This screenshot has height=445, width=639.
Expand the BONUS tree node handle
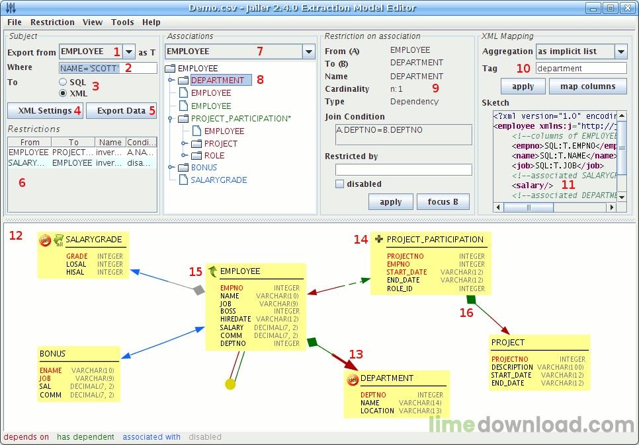[171, 167]
